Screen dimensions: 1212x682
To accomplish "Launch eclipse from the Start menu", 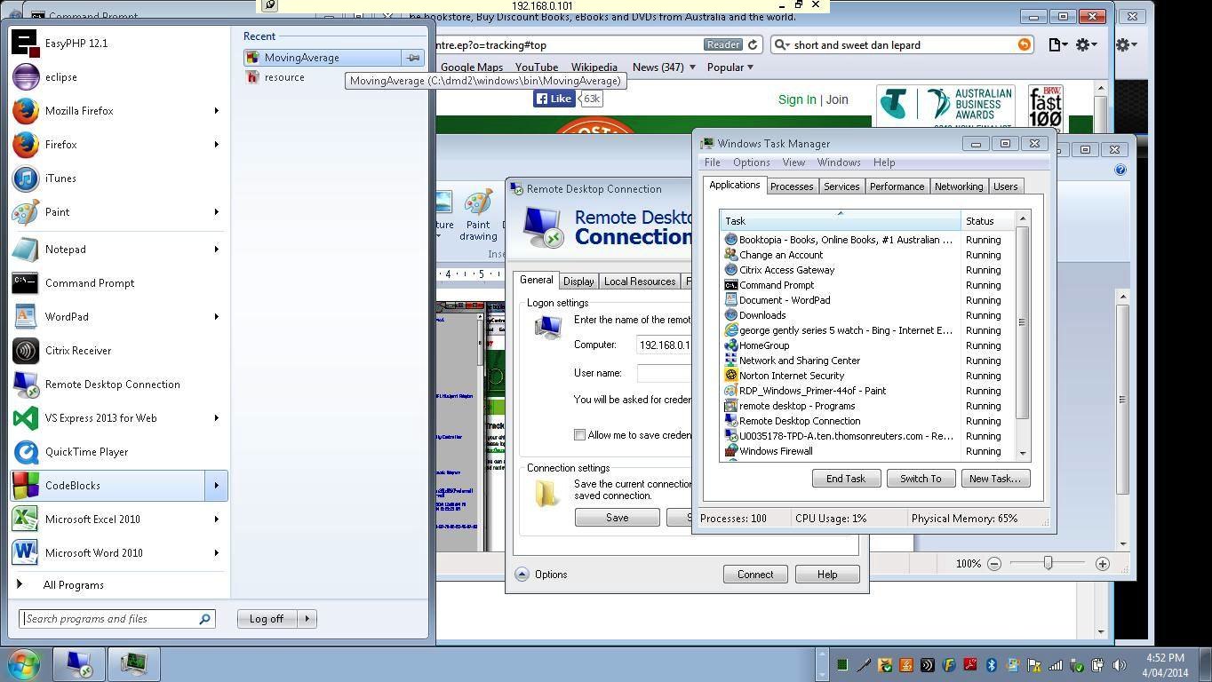I will [119, 76].
